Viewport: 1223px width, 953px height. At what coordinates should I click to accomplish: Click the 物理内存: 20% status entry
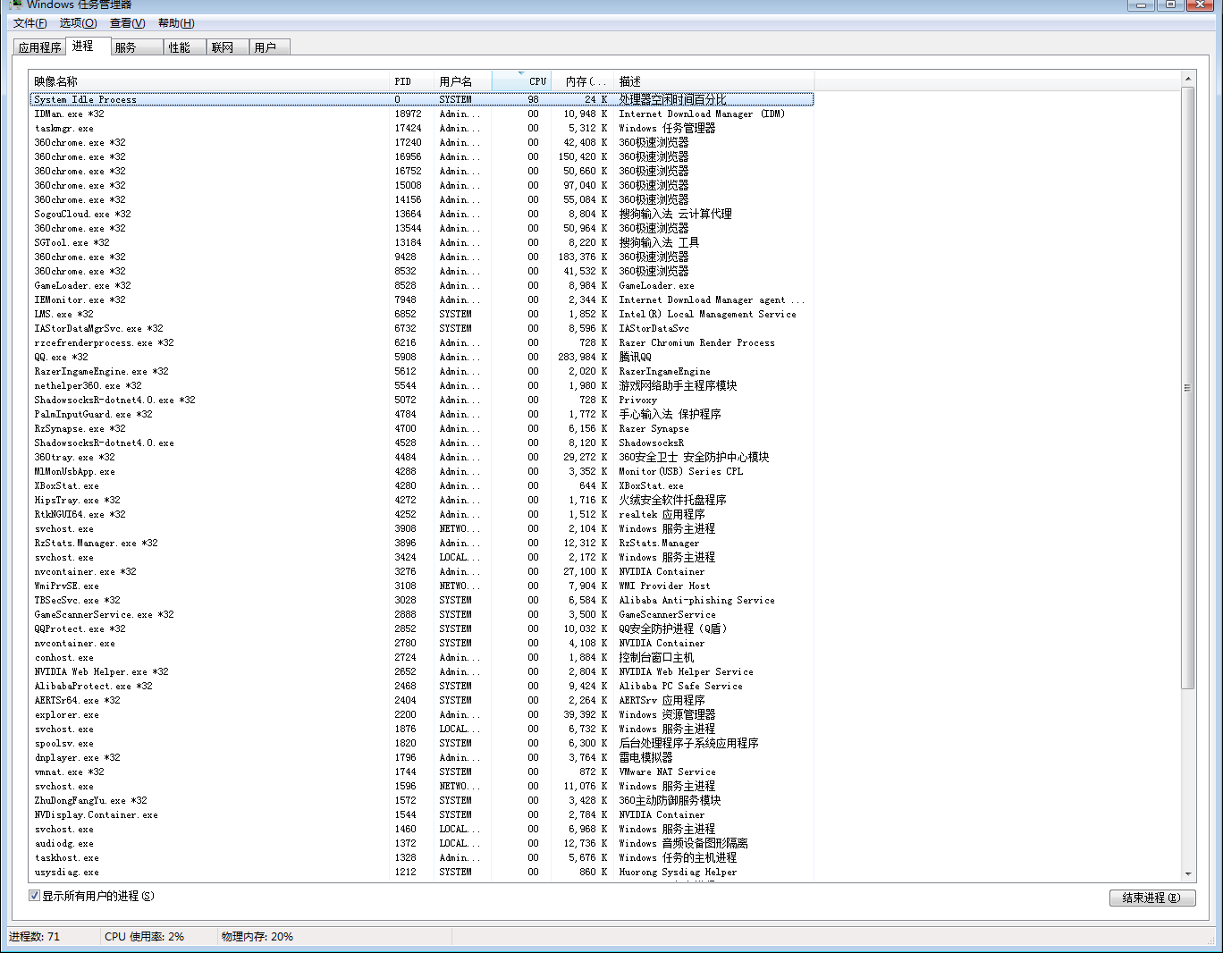tap(257, 937)
